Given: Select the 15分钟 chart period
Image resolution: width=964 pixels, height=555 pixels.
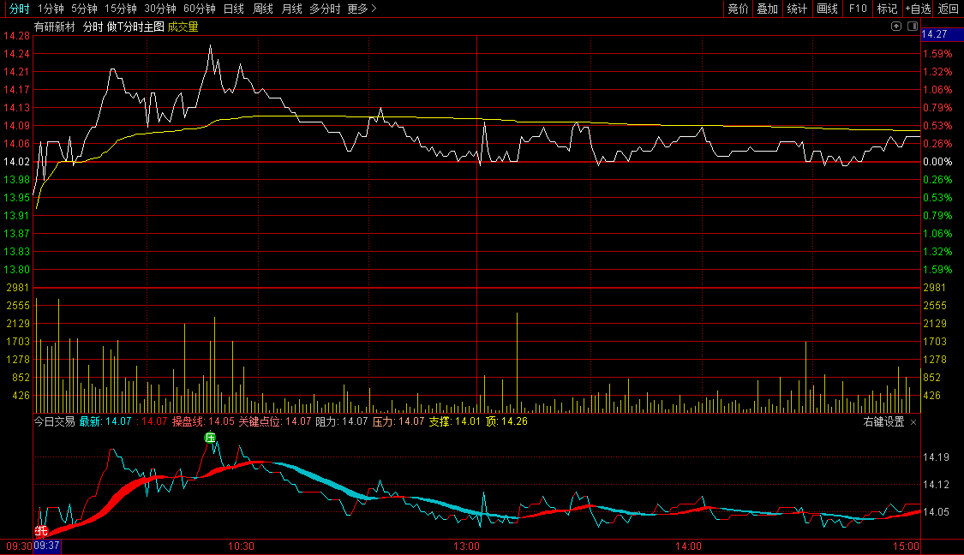Looking at the screenshot, I should [121, 9].
